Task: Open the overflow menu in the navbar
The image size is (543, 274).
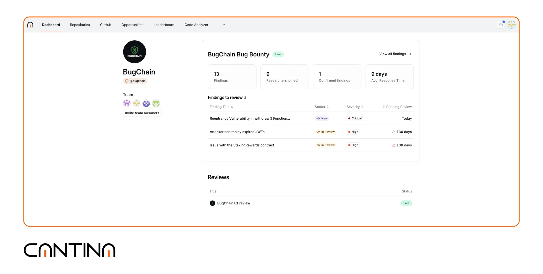Action: pyautogui.click(x=223, y=25)
